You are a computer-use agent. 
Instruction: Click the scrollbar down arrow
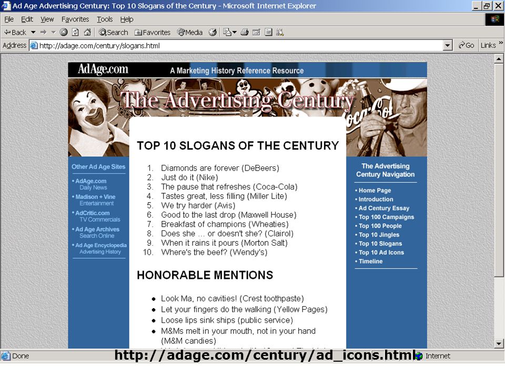click(x=499, y=343)
